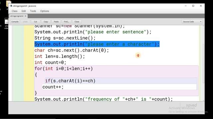The height and width of the screenshot is (119, 213).
Task: Click the Undo button
Action: (25, 22)
